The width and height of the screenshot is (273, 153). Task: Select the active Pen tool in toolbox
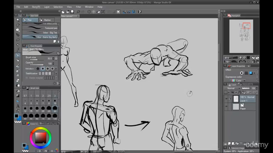[x=18, y=56]
